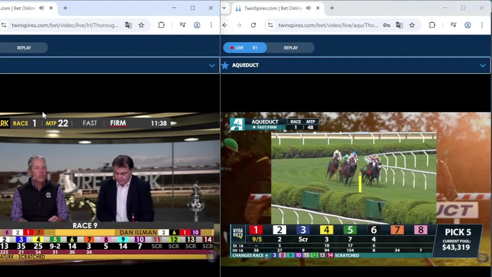Open translate option in left window

click(128, 25)
